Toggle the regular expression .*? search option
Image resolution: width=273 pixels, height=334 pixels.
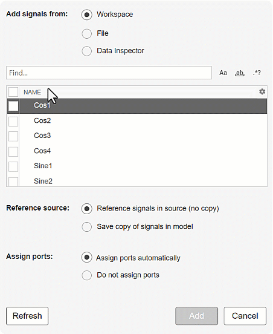click(257, 73)
